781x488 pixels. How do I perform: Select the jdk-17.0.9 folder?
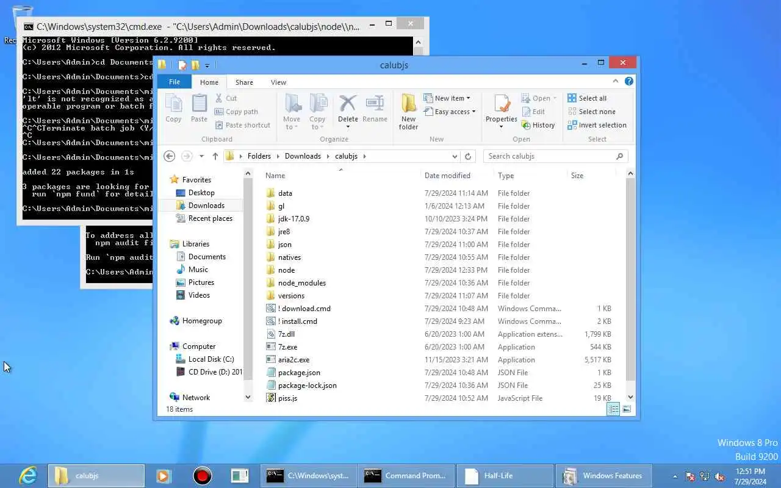point(293,219)
